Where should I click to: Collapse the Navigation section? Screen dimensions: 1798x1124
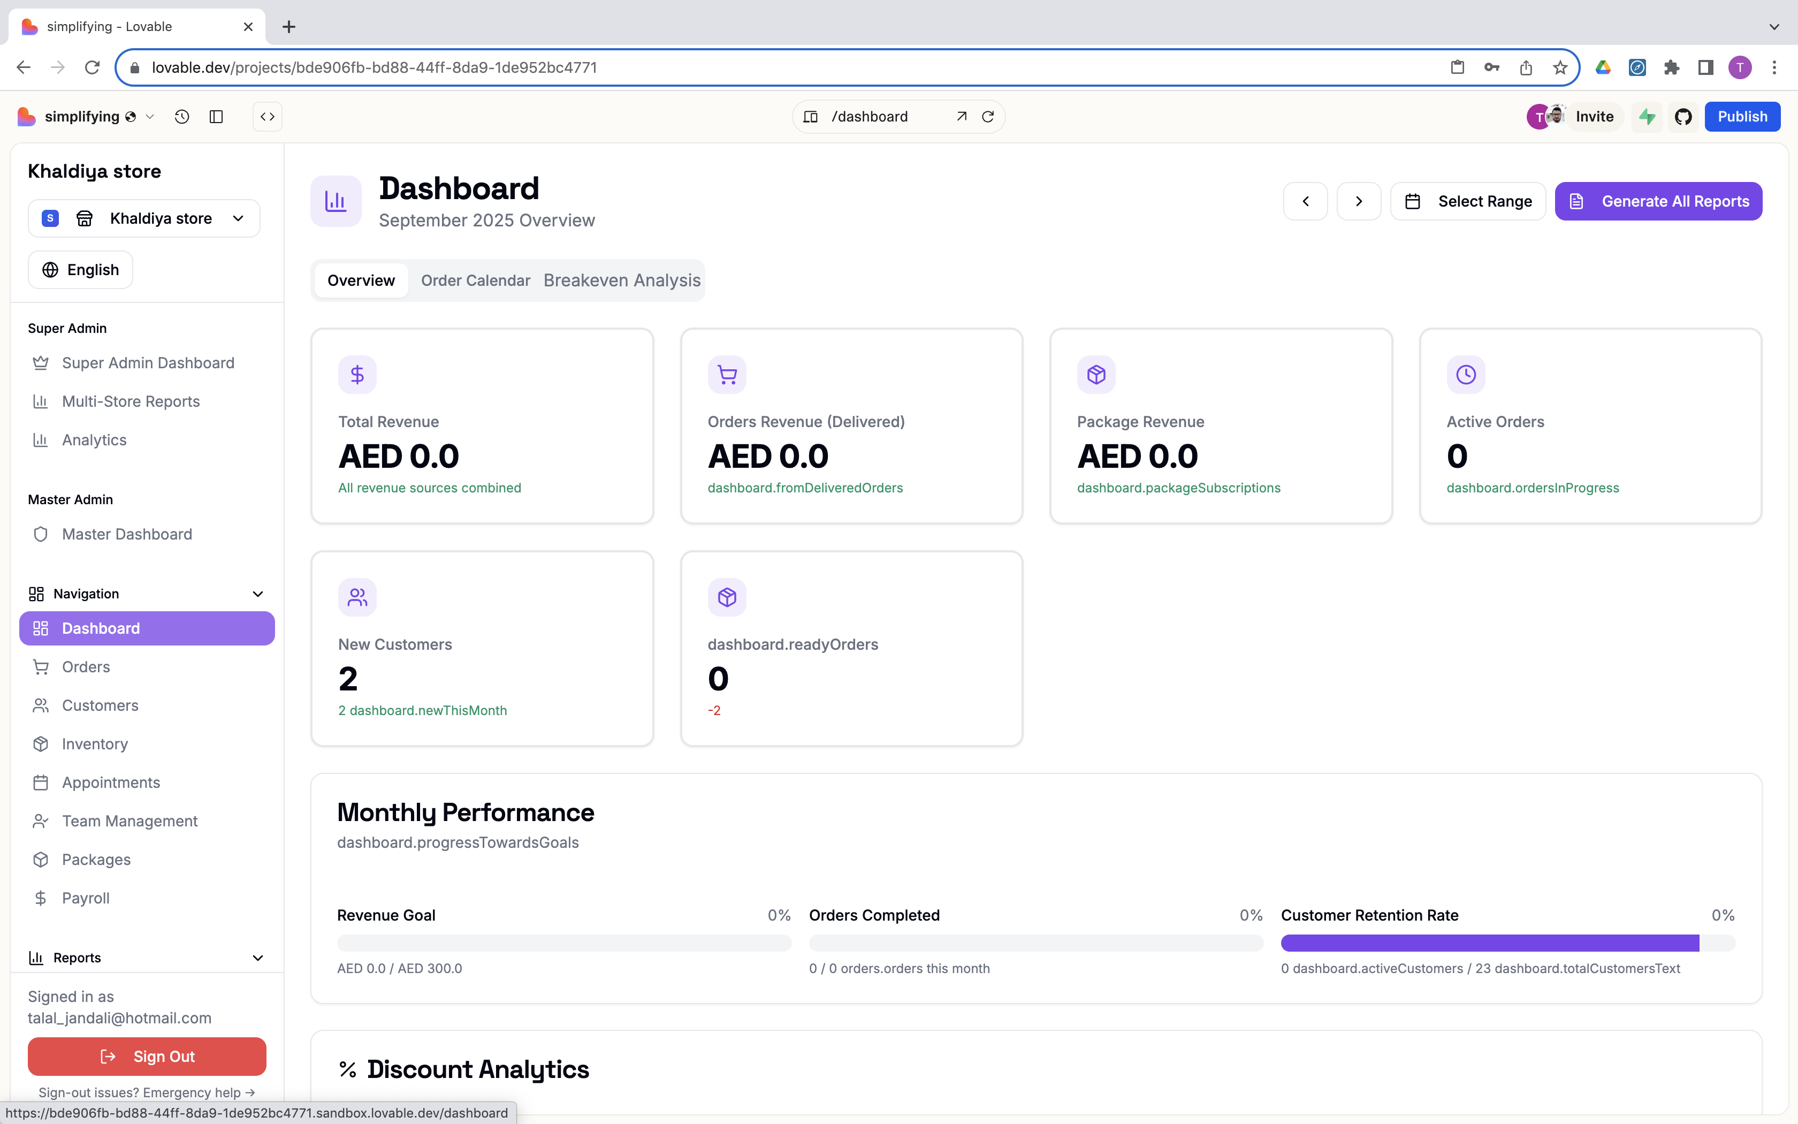[147, 594]
